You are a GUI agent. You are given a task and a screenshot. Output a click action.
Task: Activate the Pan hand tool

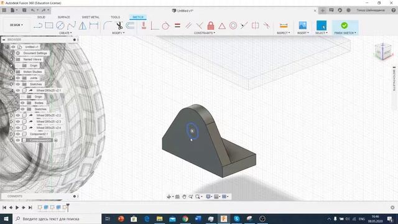[184, 197]
